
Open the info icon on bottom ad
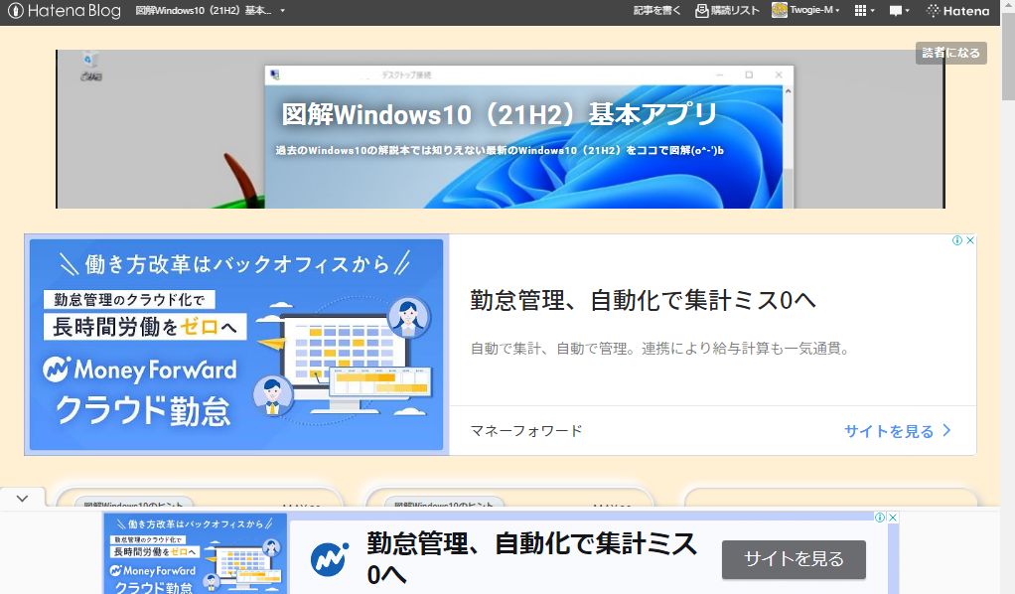880,517
